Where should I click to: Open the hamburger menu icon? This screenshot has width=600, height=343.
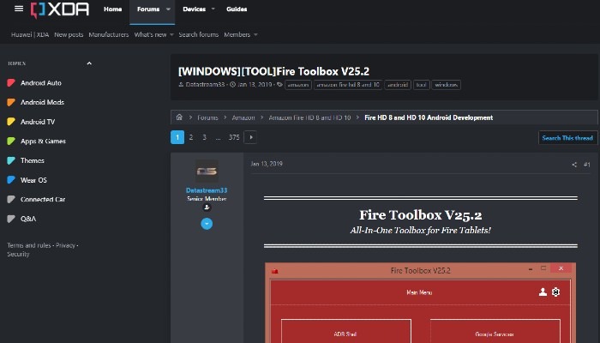tap(19, 9)
